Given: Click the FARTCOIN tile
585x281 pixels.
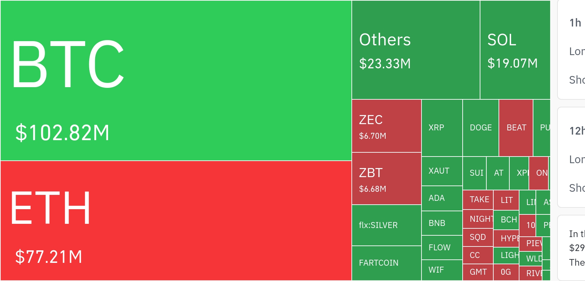Looking at the screenshot, I should (386, 263).
